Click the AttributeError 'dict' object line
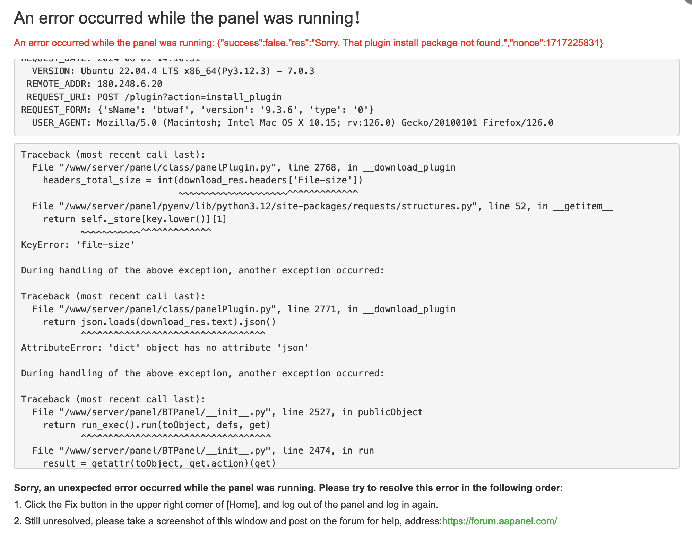692x549 pixels. [165, 348]
